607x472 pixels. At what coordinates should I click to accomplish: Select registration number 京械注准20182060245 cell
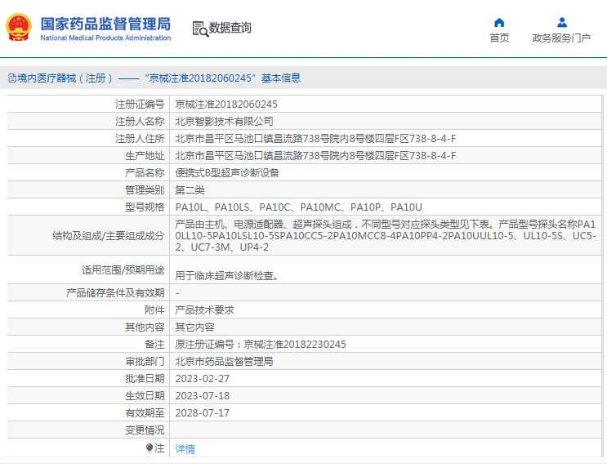tap(226, 105)
